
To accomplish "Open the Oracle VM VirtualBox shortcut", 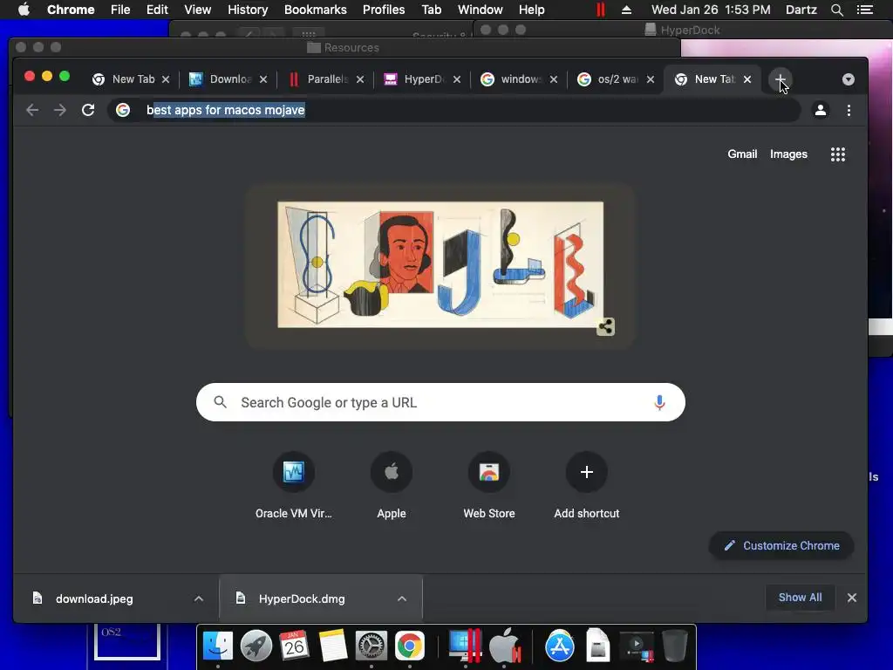I will pyautogui.click(x=293, y=485).
